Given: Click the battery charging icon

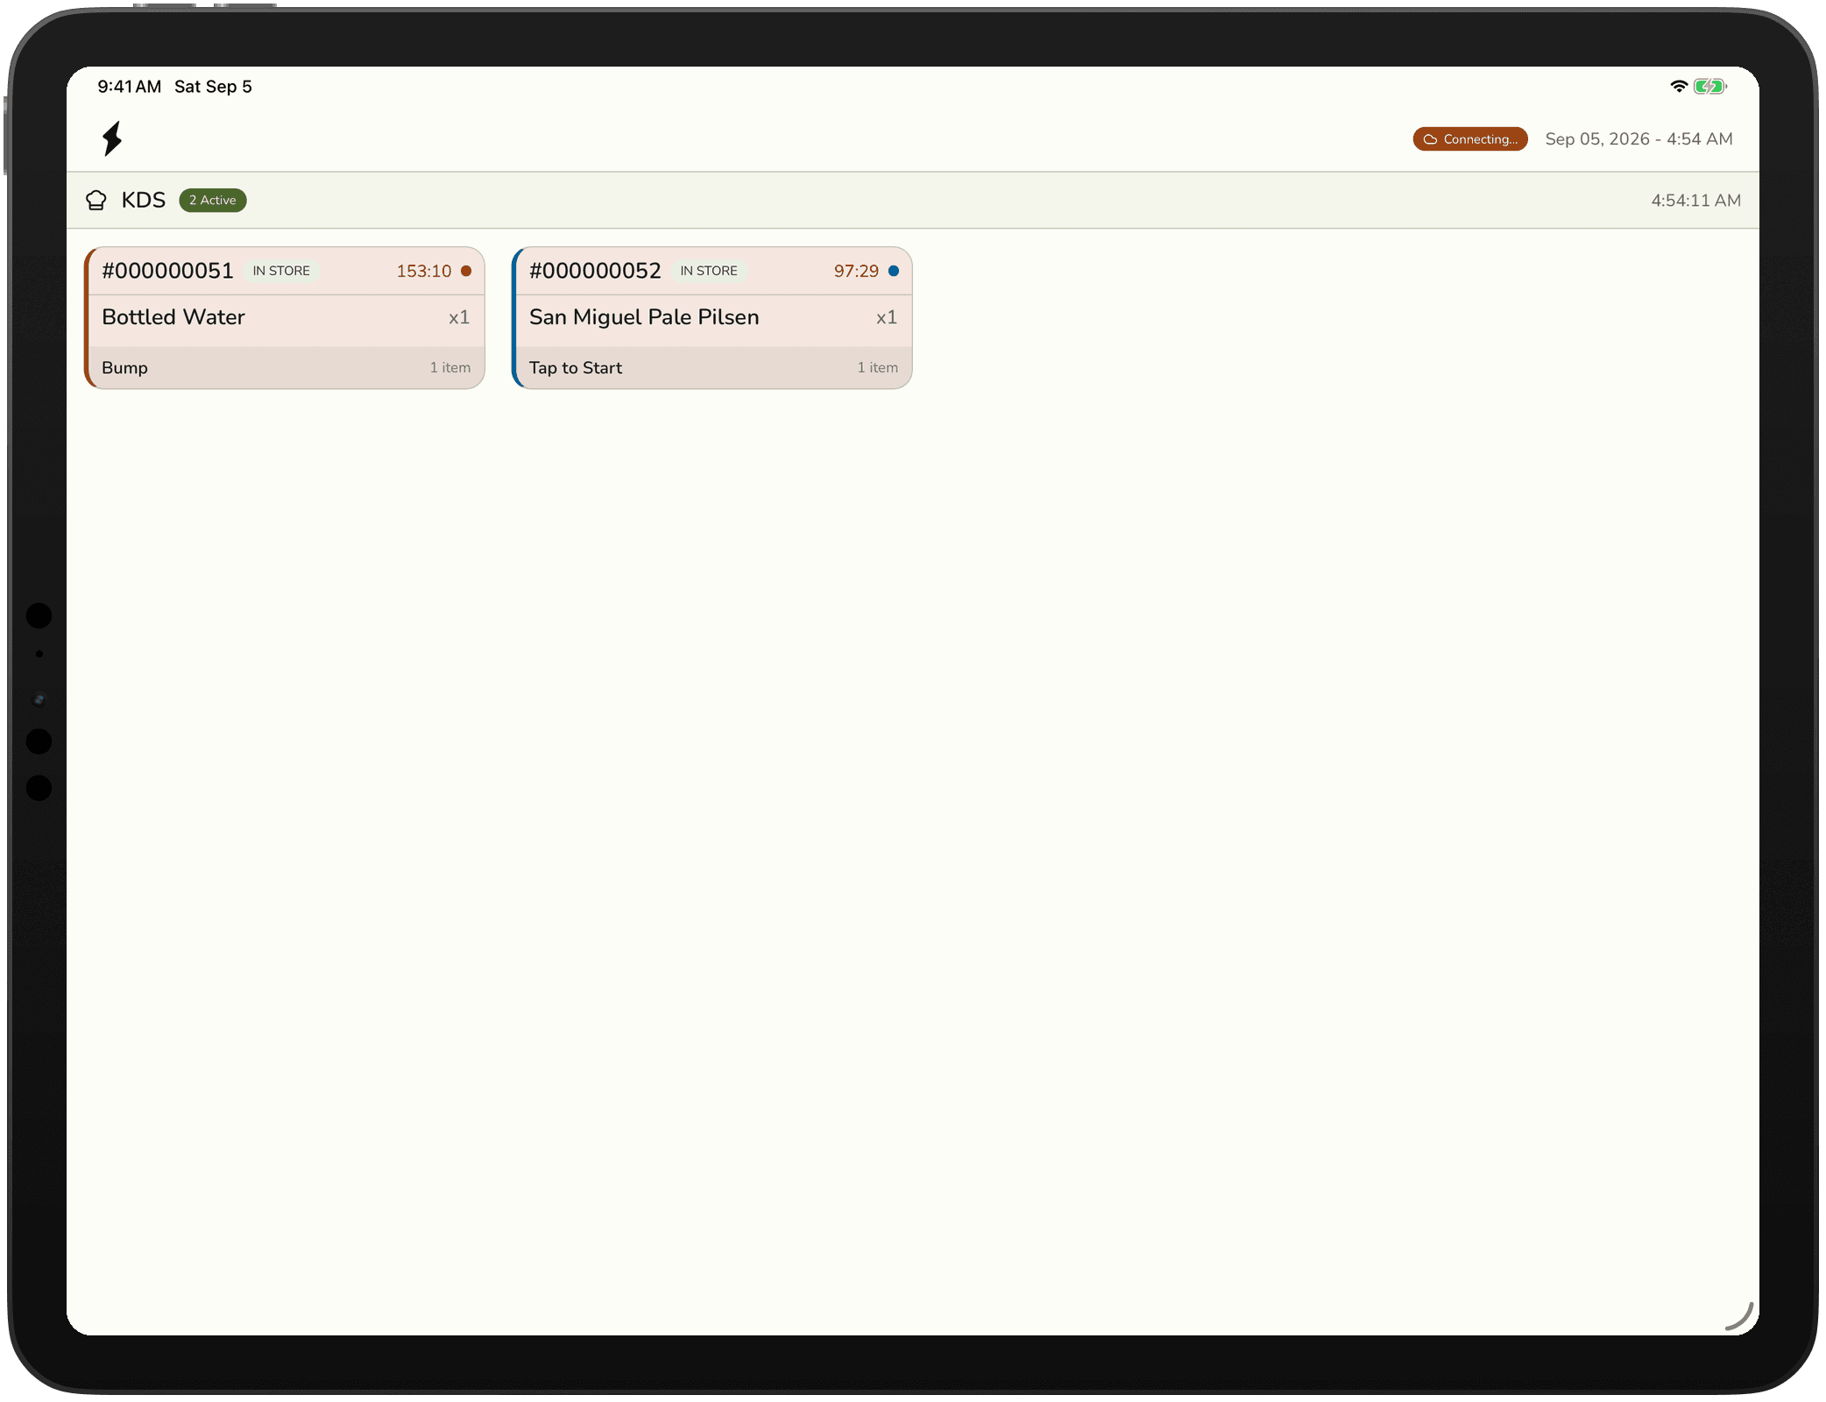Looking at the screenshot, I should 1709,86.
